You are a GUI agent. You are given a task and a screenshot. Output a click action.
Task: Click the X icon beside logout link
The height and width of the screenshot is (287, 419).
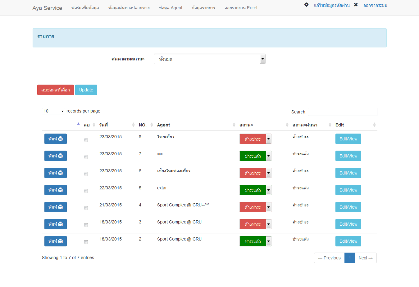coord(356,5)
